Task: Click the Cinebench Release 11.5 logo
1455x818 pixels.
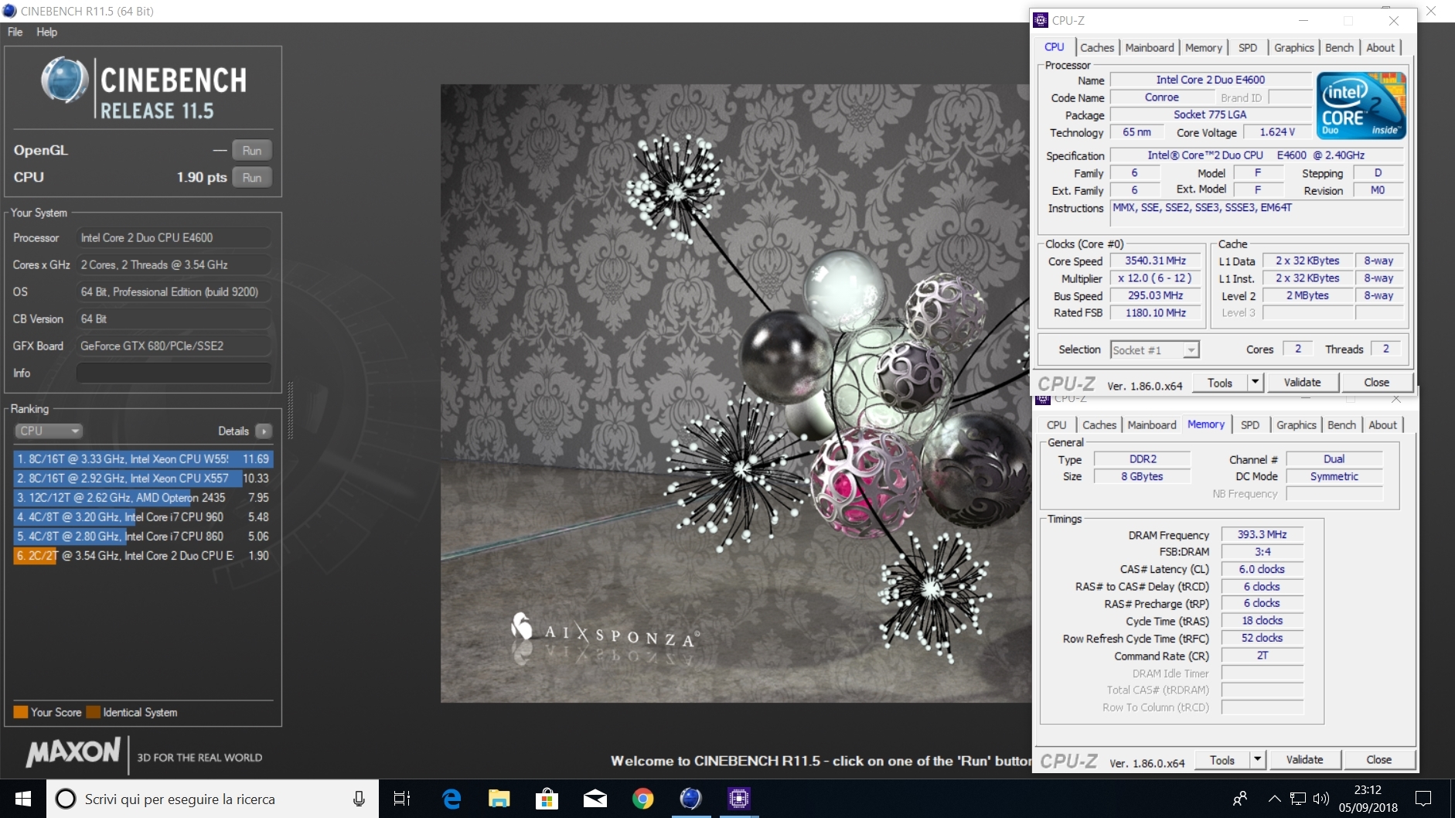Action: click(x=145, y=90)
